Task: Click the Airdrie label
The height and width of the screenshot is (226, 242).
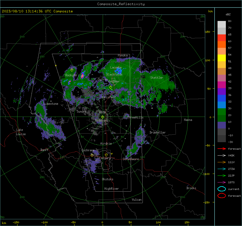Action: coord(106,144)
